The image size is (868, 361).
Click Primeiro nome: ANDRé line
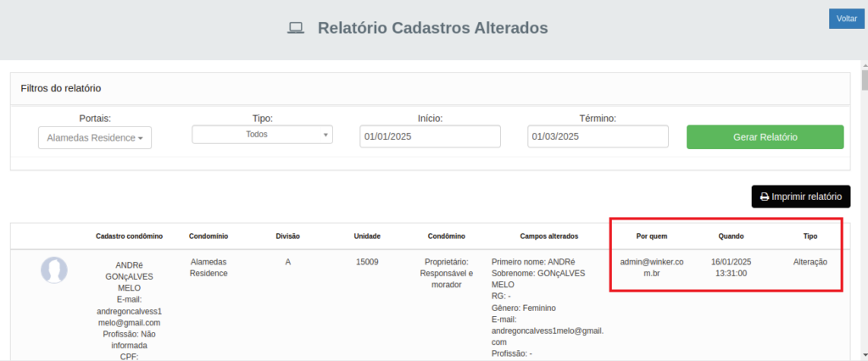point(533,262)
